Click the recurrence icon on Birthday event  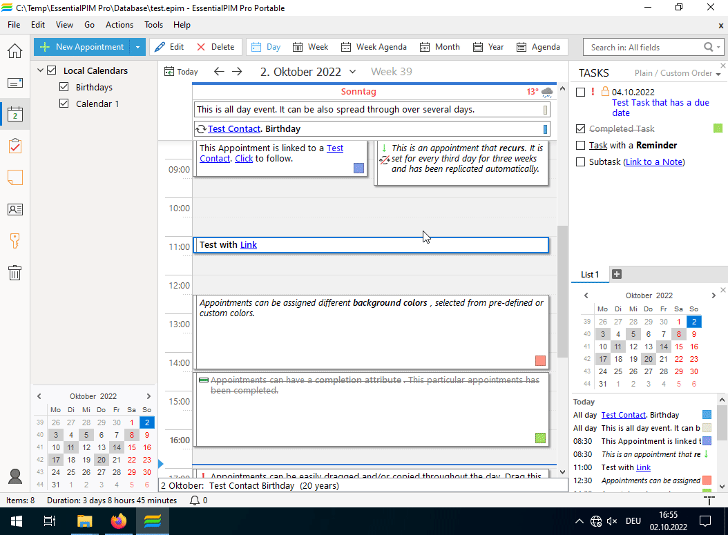click(x=201, y=129)
